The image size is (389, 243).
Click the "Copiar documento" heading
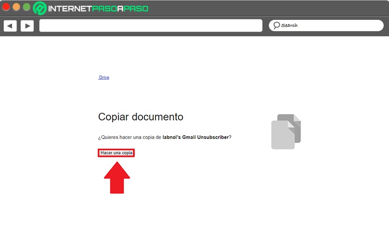point(141,117)
